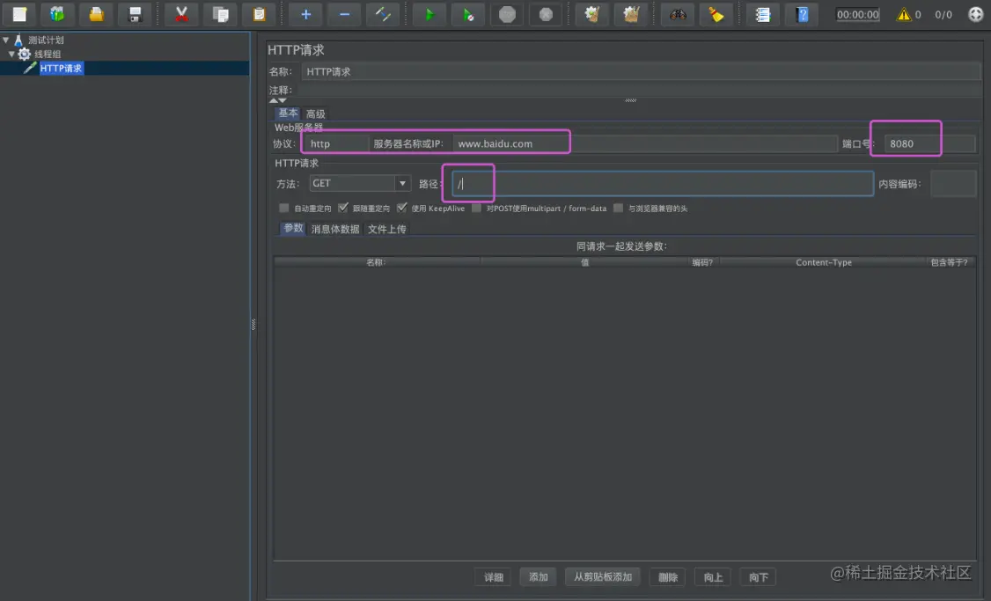
Task: Select 测试计划 label in the tree
Action: coord(46,40)
